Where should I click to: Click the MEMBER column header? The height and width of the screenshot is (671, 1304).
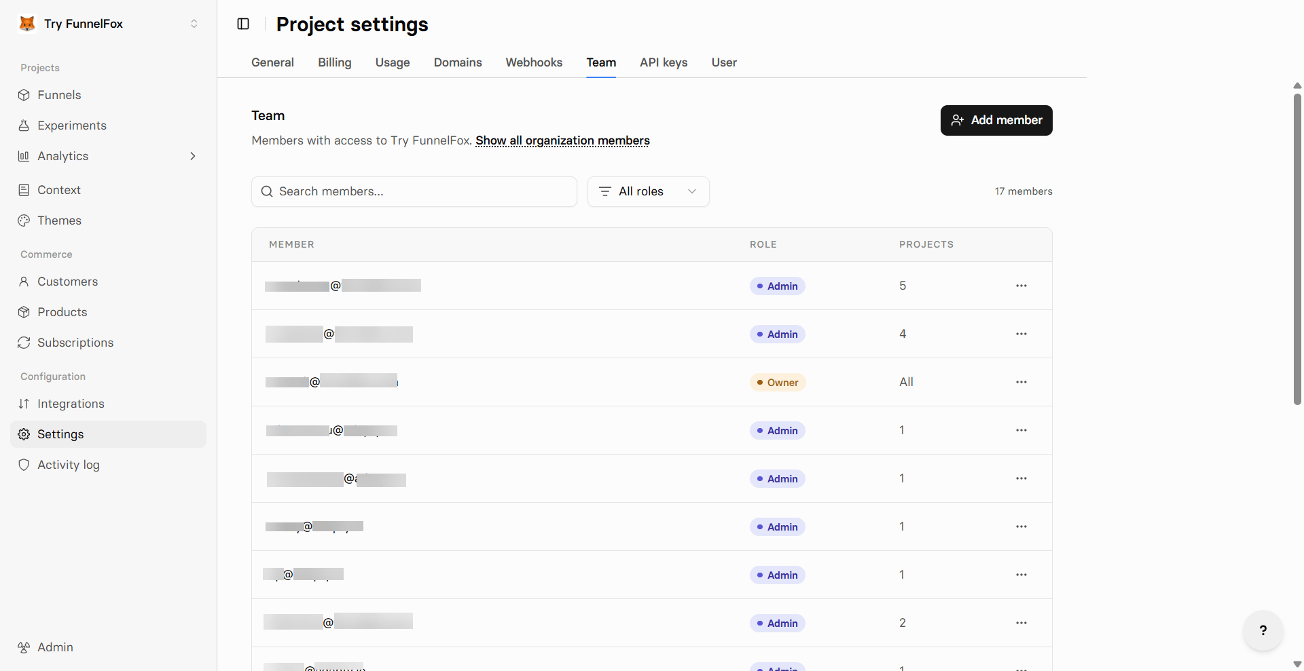point(291,244)
